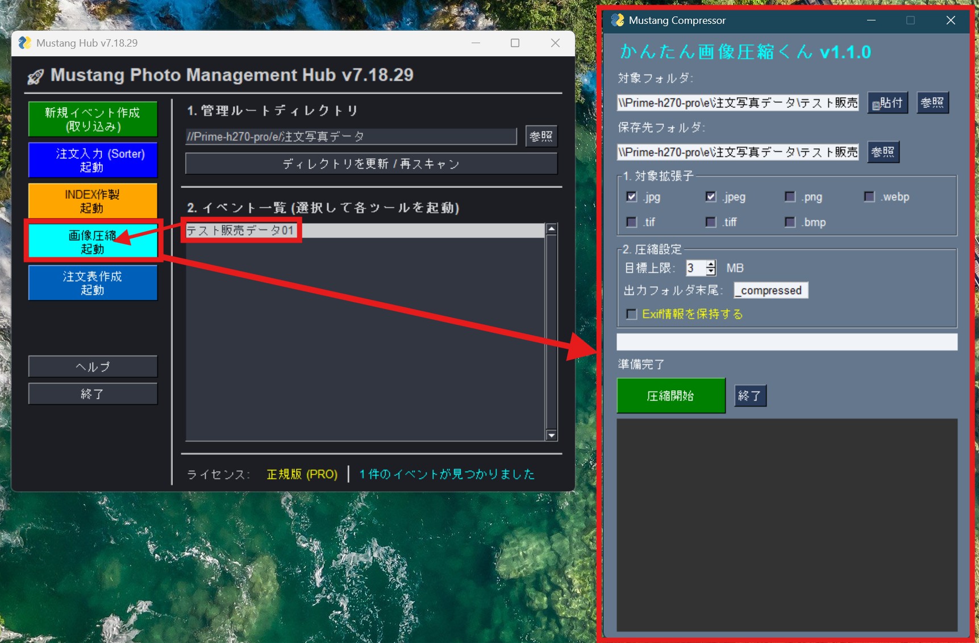The height and width of the screenshot is (643, 979).
Task: Click 準備完了 status label in Compressor
Action: pyautogui.click(x=641, y=365)
